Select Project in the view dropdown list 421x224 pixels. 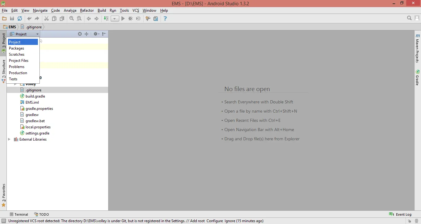pyautogui.click(x=23, y=42)
